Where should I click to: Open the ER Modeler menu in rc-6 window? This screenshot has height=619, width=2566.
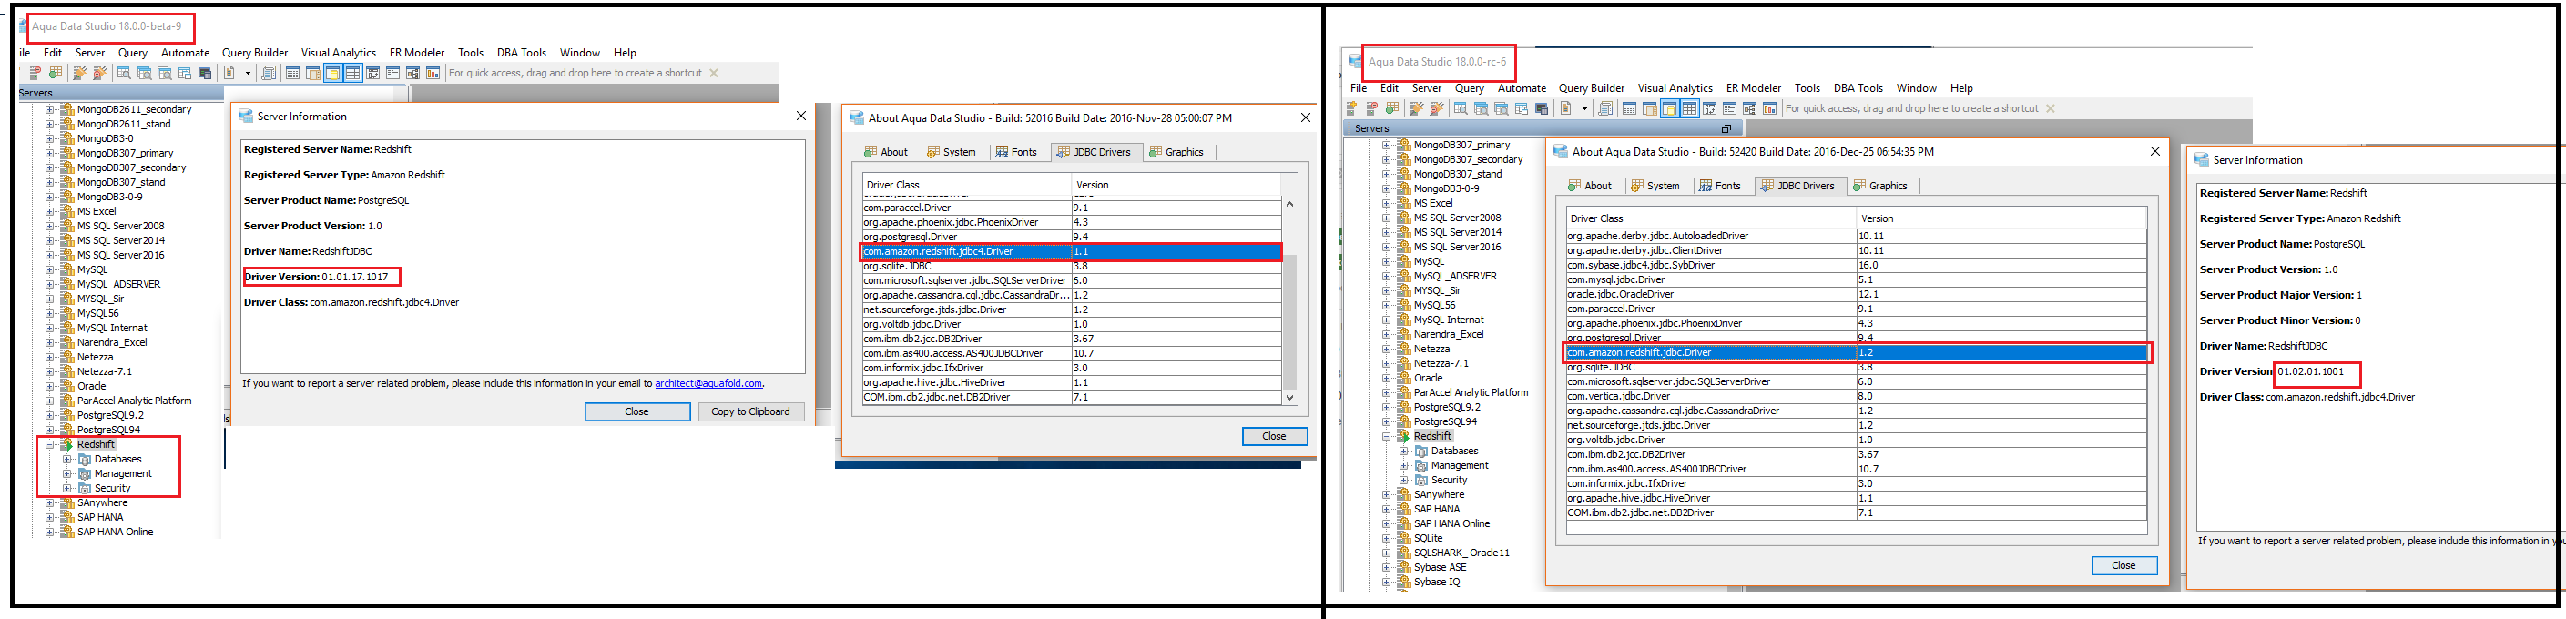(1753, 88)
